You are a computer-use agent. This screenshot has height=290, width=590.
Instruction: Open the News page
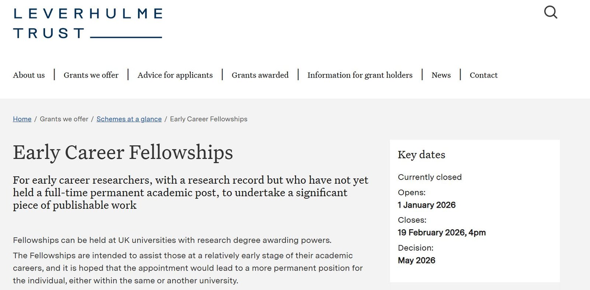tap(441, 75)
